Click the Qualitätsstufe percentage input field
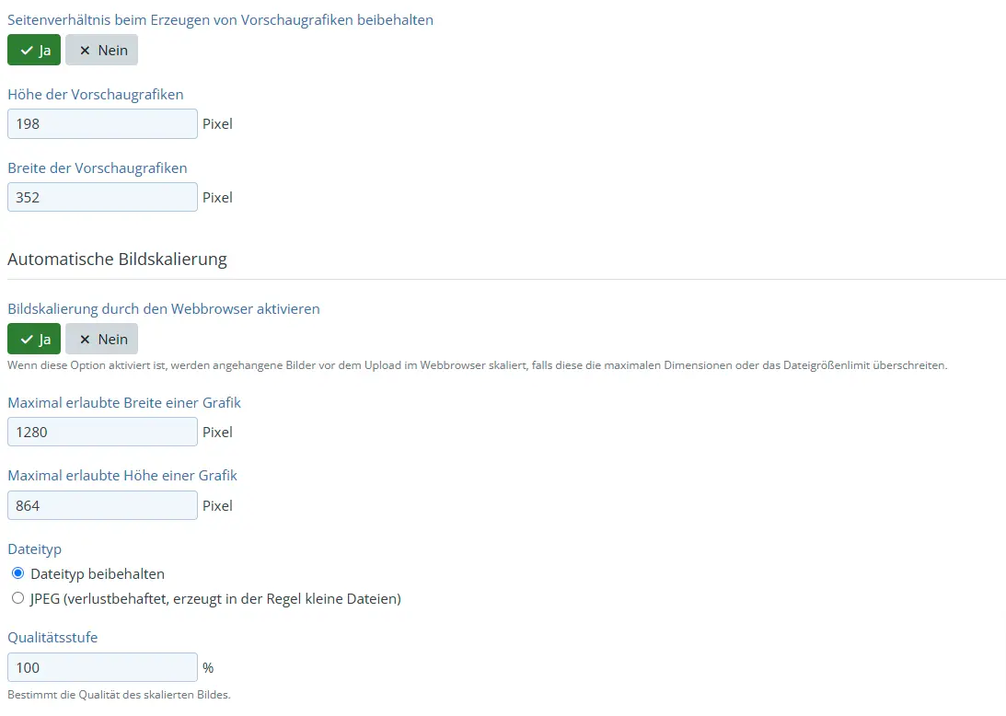This screenshot has width=1006, height=716. [102, 667]
